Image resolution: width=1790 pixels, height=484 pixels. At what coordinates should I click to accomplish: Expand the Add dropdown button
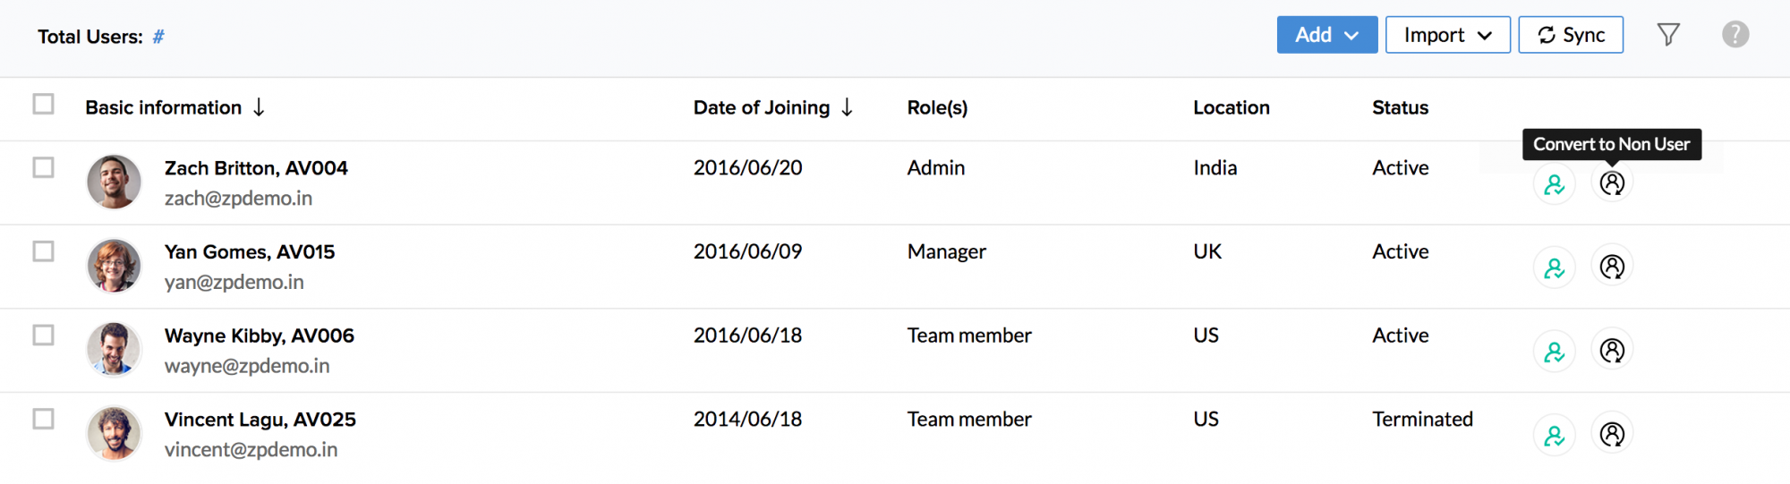(x=1326, y=35)
